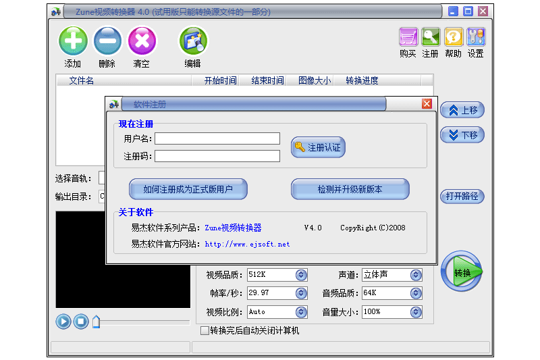Open the 编辑 edit video icon

click(x=193, y=41)
